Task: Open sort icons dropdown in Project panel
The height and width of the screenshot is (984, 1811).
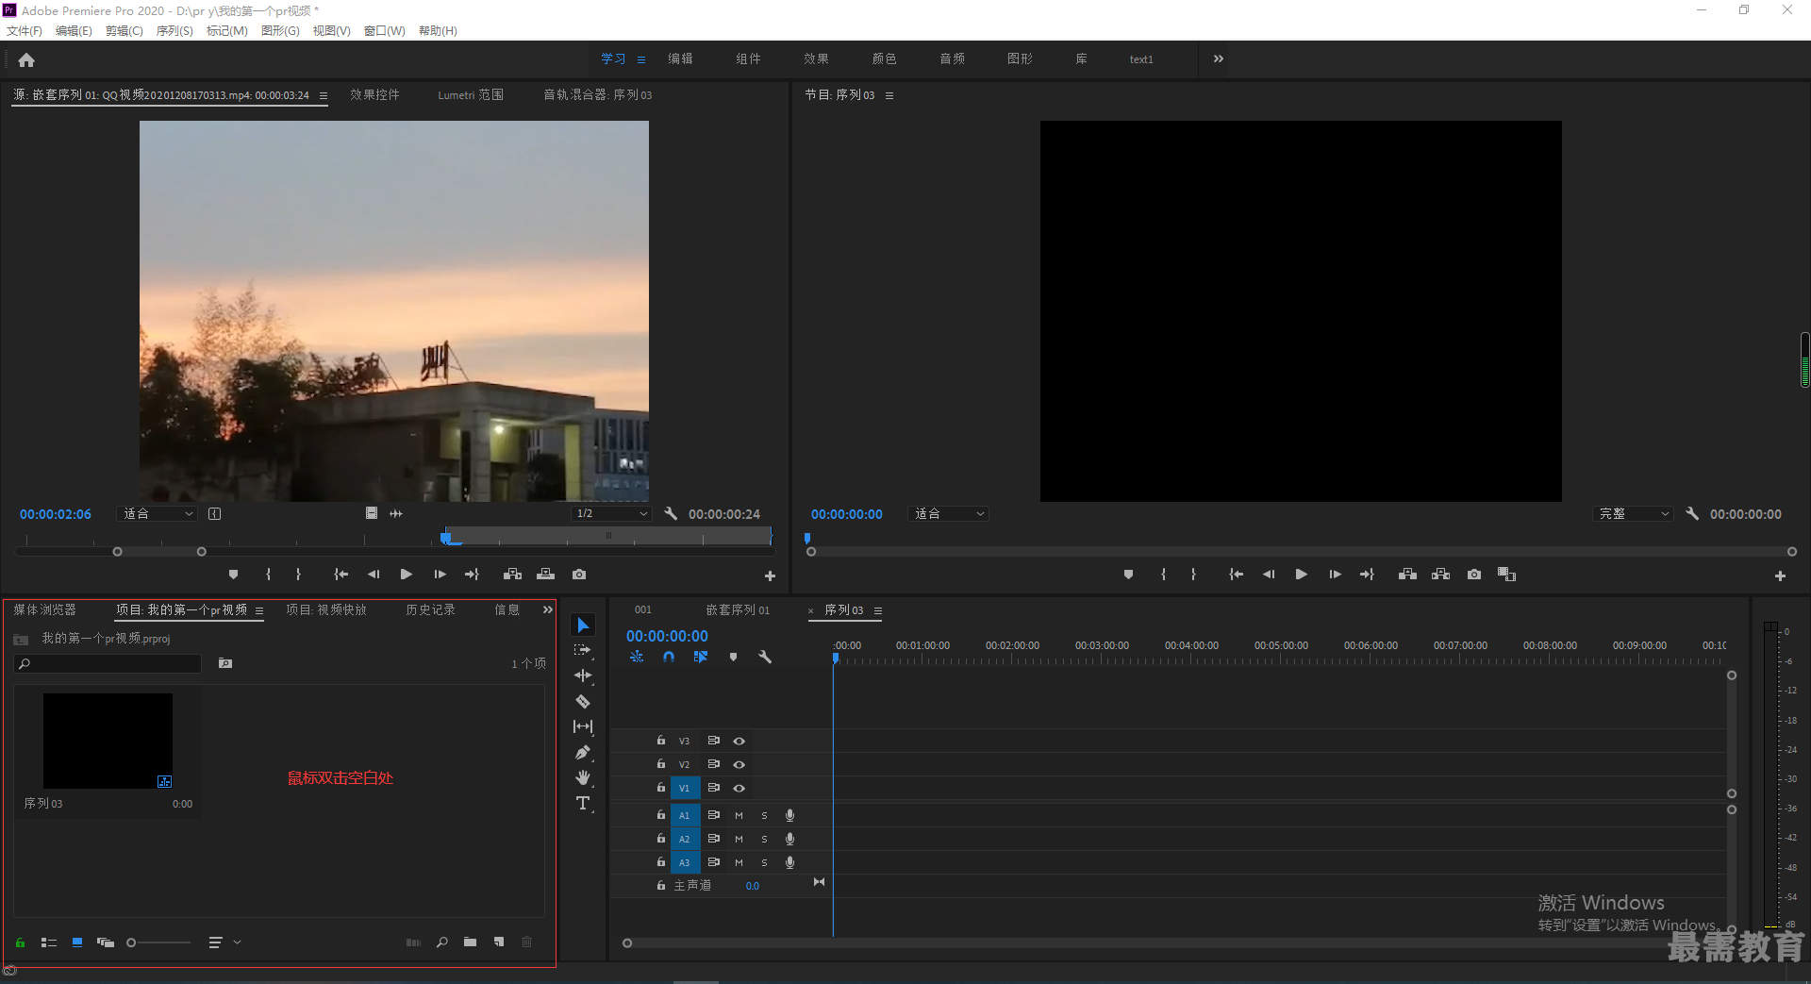Action: [224, 942]
